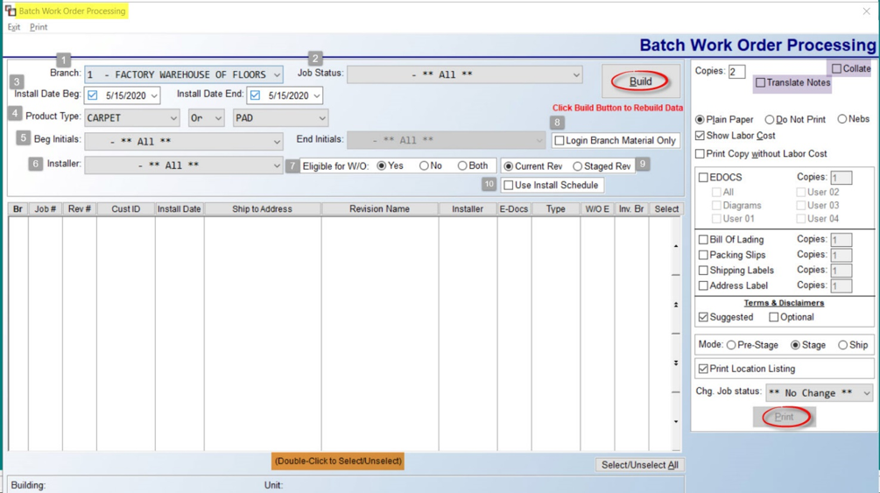Screen dimensions: 880x493
Task: Click Select/Unselect All button
Action: coord(640,465)
